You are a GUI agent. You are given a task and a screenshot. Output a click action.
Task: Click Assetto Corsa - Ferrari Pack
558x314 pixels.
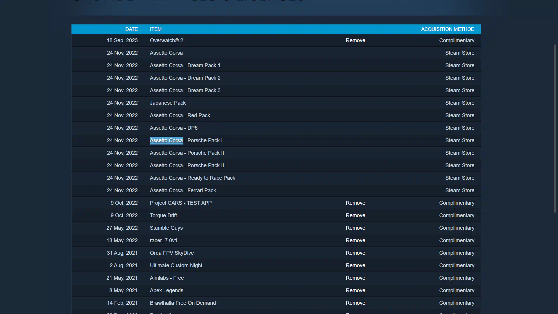[x=183, y=190]
